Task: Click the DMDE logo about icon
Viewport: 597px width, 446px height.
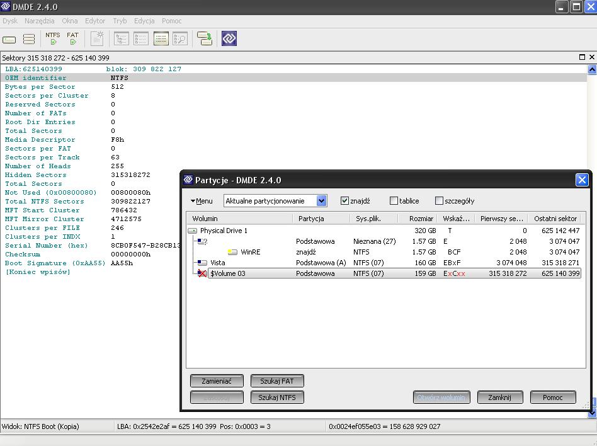Action: (x=229, y=38)
